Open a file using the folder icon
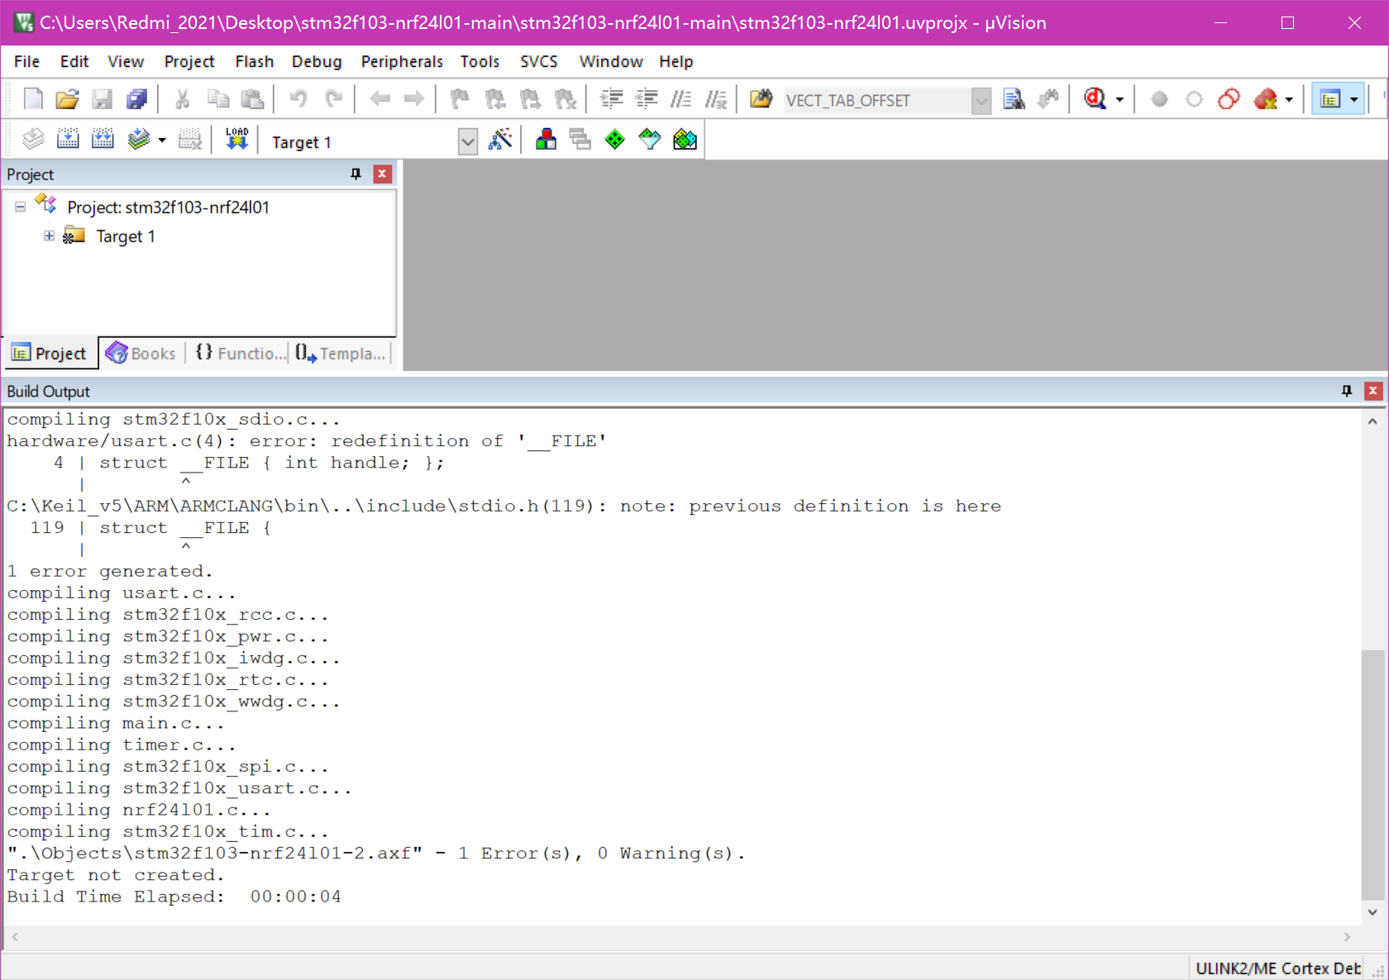1389x980 pixels. (67, 99)
